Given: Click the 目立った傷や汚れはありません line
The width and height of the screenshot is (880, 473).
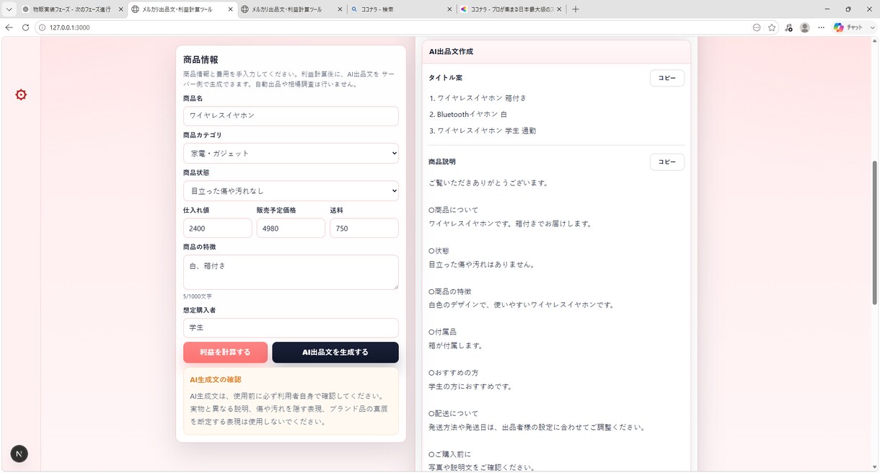Looking at the screenshot, I should coord(481,265).
